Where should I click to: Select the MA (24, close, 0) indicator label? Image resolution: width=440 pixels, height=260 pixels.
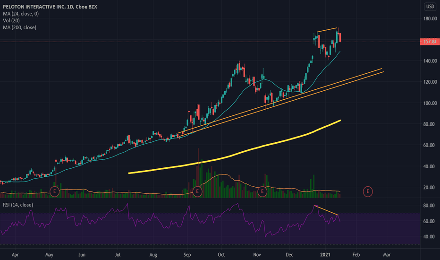coord(21,14)
